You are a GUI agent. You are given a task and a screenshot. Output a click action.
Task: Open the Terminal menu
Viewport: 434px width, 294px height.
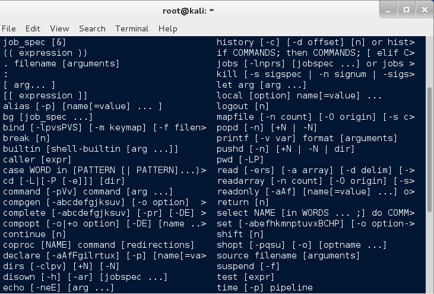132,28
